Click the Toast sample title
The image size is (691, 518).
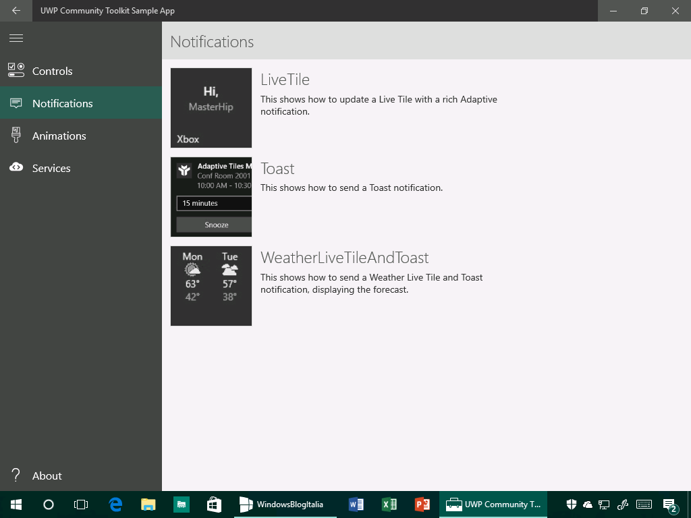pos(277,169)
